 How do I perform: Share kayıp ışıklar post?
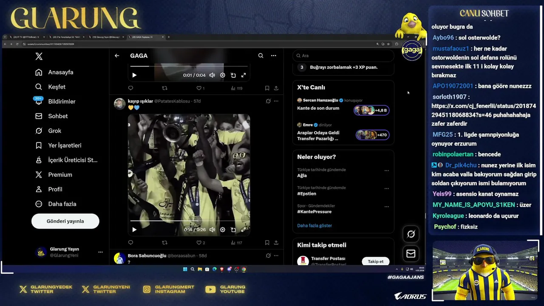(276, 243)
